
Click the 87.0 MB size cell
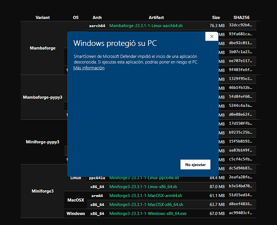click(x=217, y=187)
